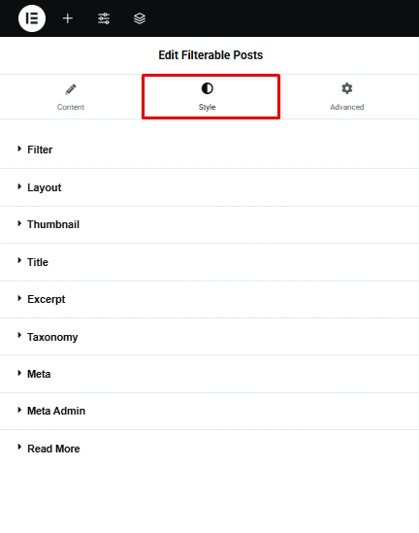This screenshot has width=419, height=533.
Task: Switch to the Content tab
Action: coord(71,97)
